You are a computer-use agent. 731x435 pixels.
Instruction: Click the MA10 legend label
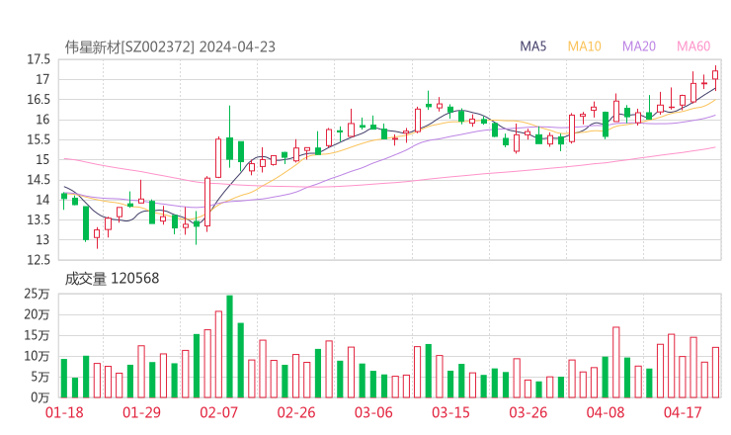click(x=584, y=46)
